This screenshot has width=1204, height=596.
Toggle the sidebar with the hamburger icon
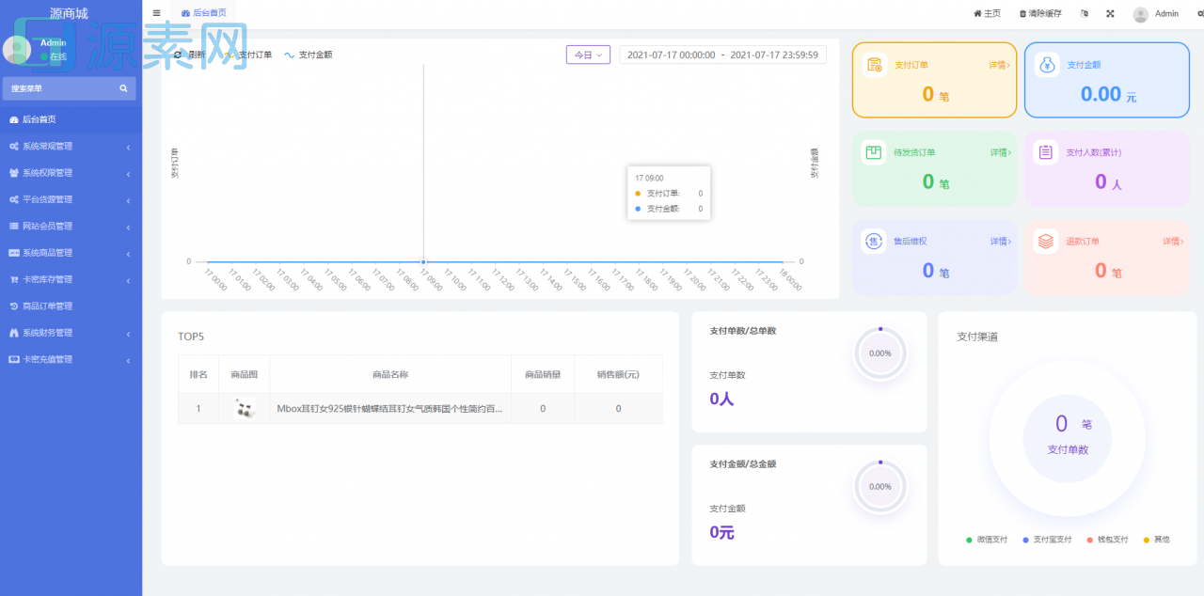156,13
